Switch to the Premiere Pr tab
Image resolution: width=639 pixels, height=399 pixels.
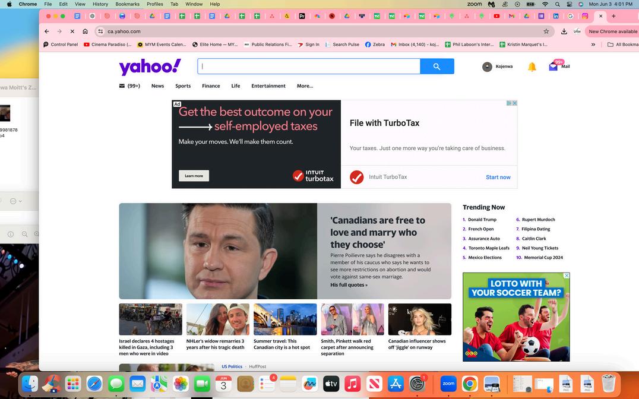point(302,16)
